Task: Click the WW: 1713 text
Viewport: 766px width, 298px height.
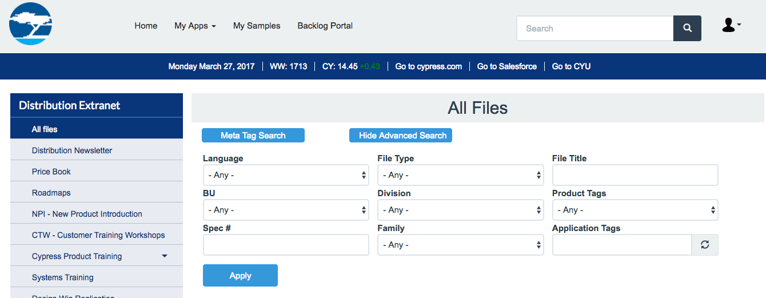Action: tap(289, 66)
